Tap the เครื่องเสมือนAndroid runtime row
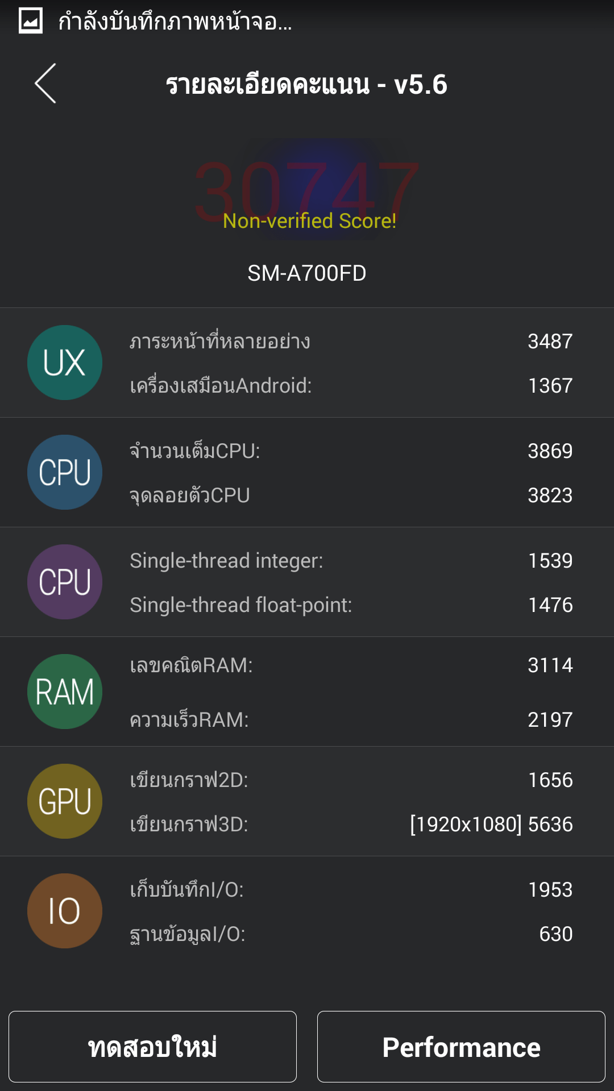The width and height of the screenshot is (614, 1091). (x=351, y=386)
